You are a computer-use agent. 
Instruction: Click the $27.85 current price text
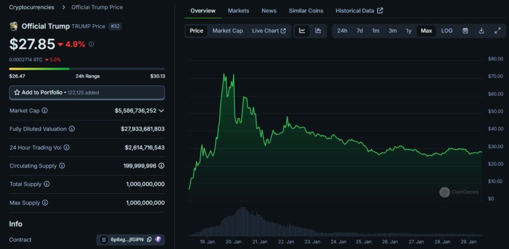click(32, 44)
